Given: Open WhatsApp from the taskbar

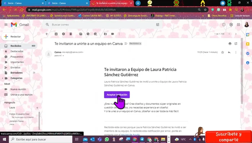Looking at the screenshot, I should coord(107,139).
